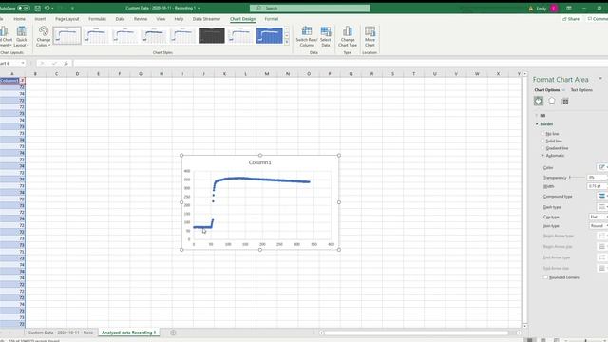Open the Change Colors palette
Image resolution: width=608 pixels, height=342 pixels.
44,37
